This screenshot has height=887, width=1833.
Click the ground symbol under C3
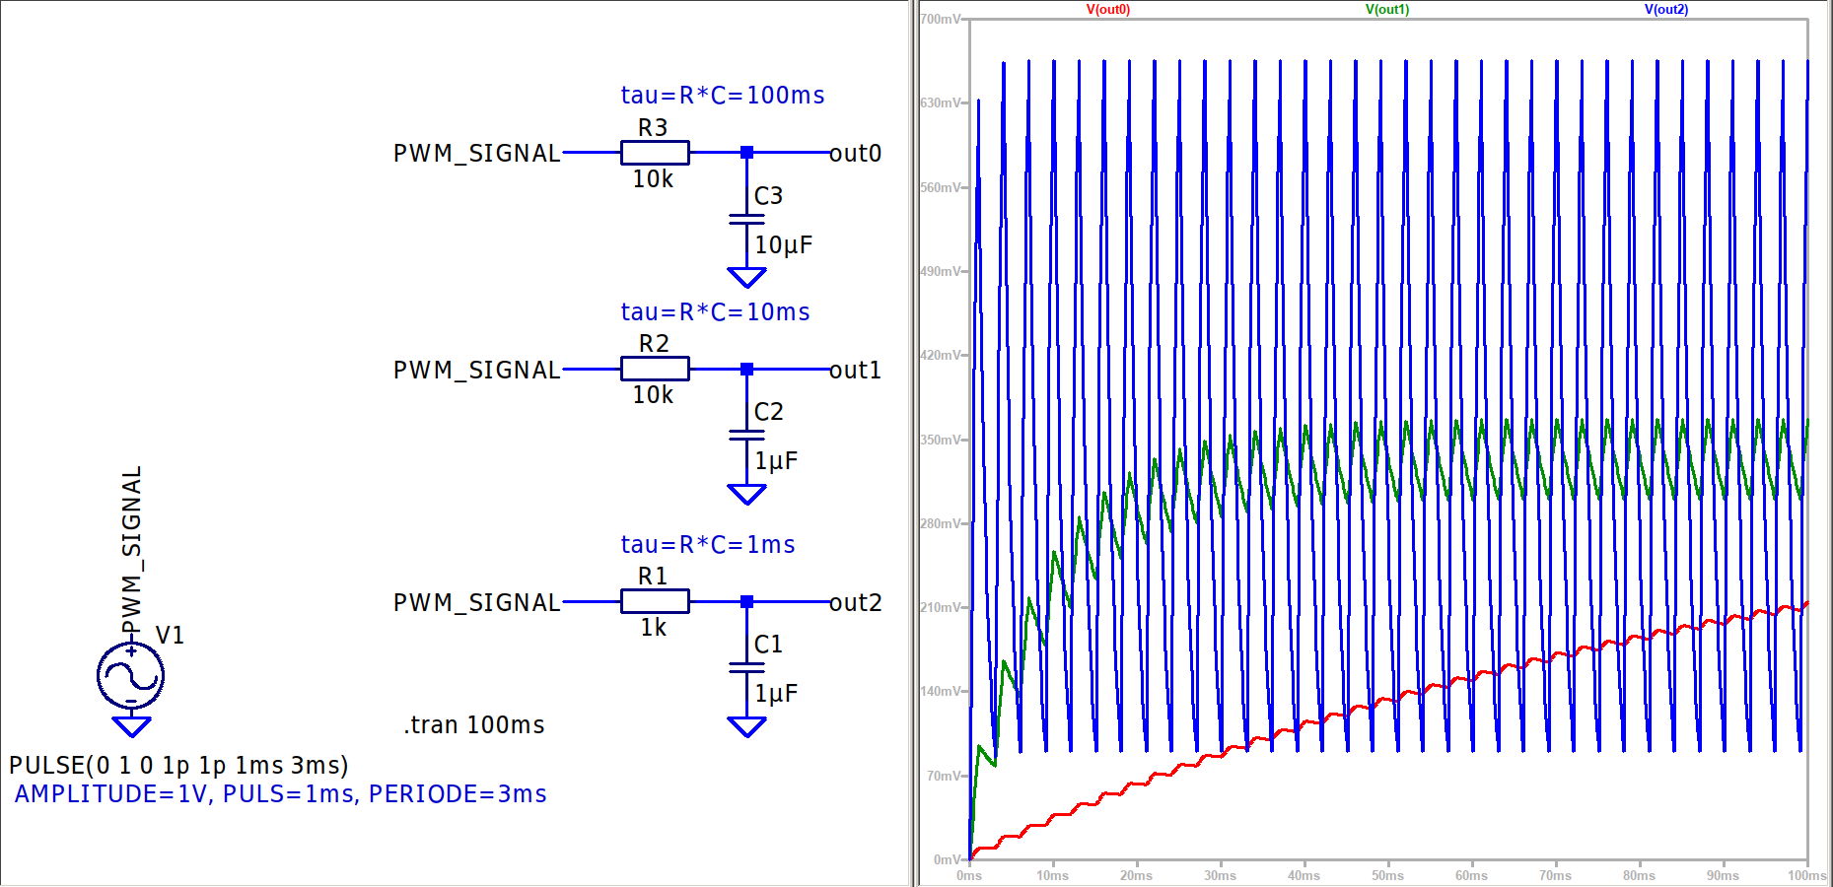point(746,277)
